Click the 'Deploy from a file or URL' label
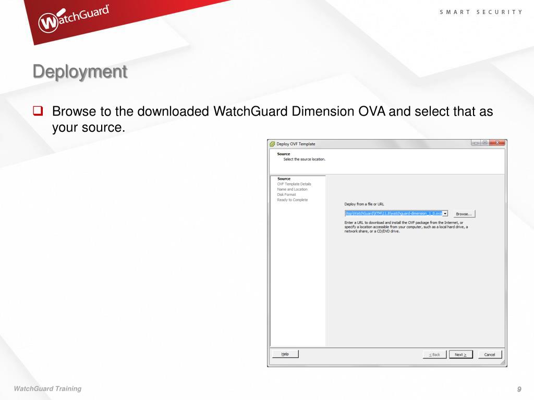 click(364, 204)
